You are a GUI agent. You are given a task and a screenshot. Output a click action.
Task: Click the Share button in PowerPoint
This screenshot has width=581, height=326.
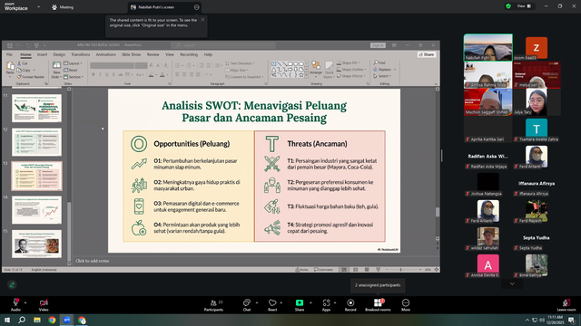[427, 54]
